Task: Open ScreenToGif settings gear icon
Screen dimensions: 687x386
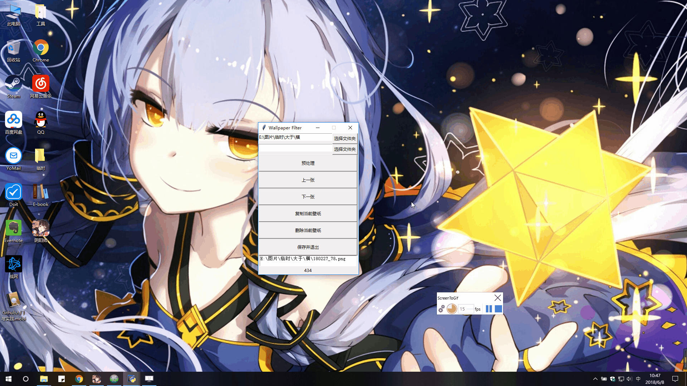Action: (442, 309)
